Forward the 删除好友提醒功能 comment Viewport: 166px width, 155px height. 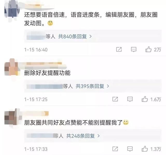point(115,99)
